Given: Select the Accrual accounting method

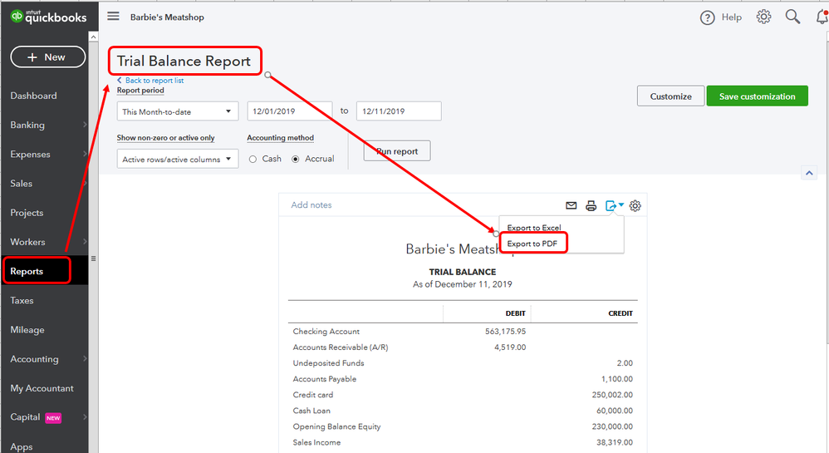Looking at the screenshot, I should tap(296, 159).
